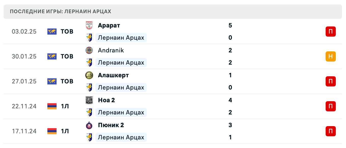Click the Арарат club crest
The height and width of the screenshot is (148, 346).
click(89, 25)
